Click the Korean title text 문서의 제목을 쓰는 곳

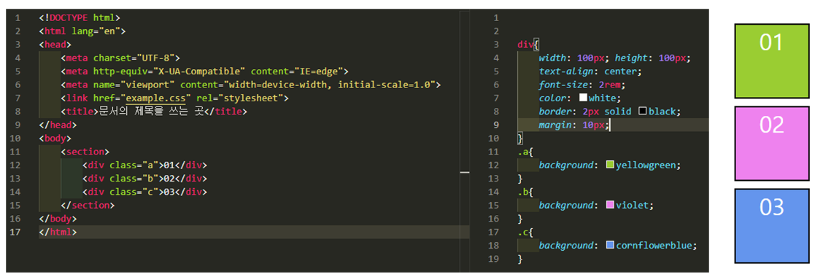150,112
